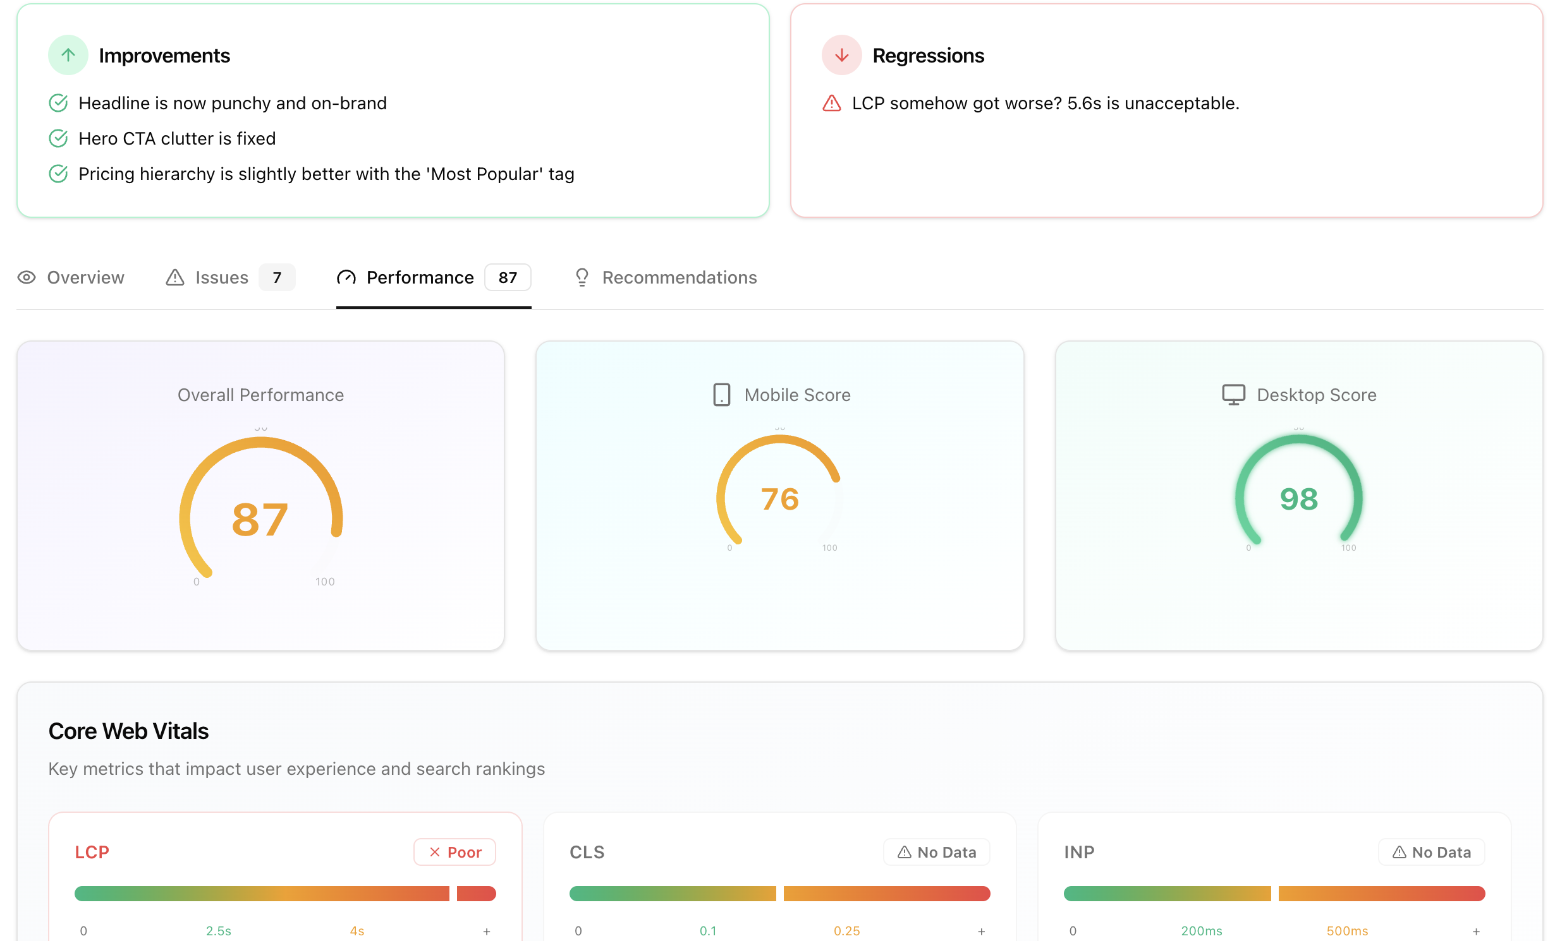
Task: Click the desktop monitor icon near Desktop Score
Action: [1233, 395]
